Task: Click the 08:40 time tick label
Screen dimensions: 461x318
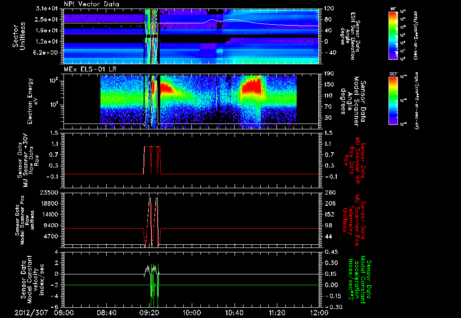Action: pyautogui.click(x=106, y=313)
